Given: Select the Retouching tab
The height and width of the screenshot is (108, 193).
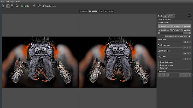Looking at the screenshot, I should pyautogui.click(x=93, y=11).
